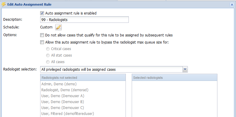This screenshot has width=236, height=117.
Task: Click the Description field containing 99 - Radiologists
Action: (x=84, y=20)
